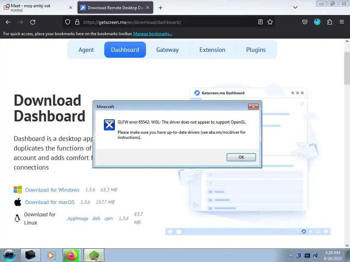The height and width of the screenshot is (262, 350).
Task: Bookmark this page with the star icon
Action: point(270,22)
